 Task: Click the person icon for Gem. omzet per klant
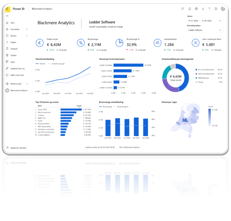pyautogui.click(x=195, y=43)
